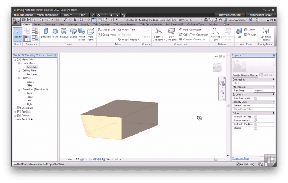Click the Electrical Connector icon
This screenshot has width=288, height=183.
click(x=159, y=35)
